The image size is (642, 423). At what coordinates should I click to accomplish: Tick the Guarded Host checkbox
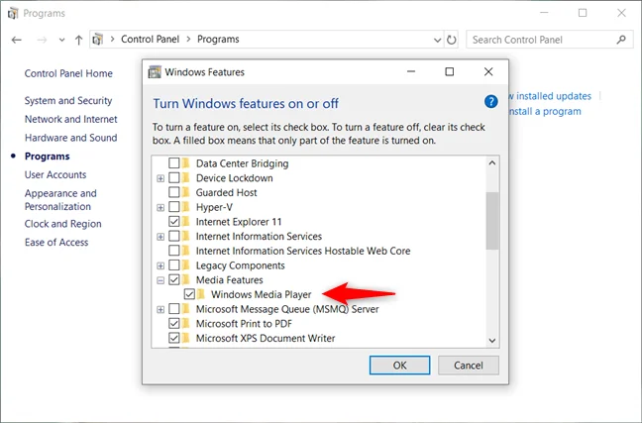point(174,192)
